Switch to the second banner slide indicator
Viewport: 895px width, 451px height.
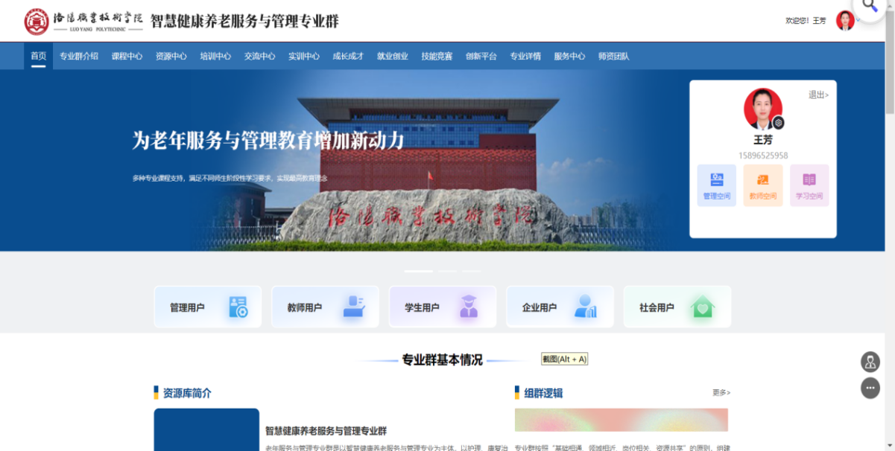coord(447,271)
